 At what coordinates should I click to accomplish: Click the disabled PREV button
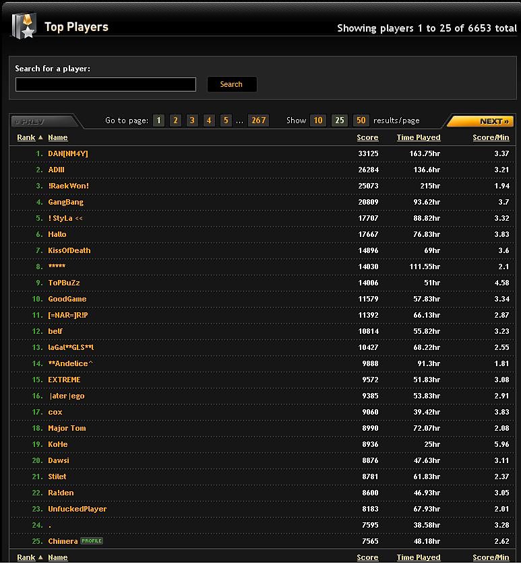[44, 121]
